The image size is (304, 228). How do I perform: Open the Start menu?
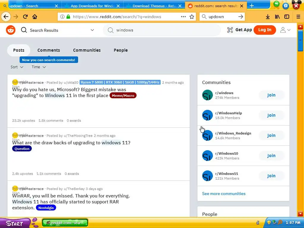15,223
